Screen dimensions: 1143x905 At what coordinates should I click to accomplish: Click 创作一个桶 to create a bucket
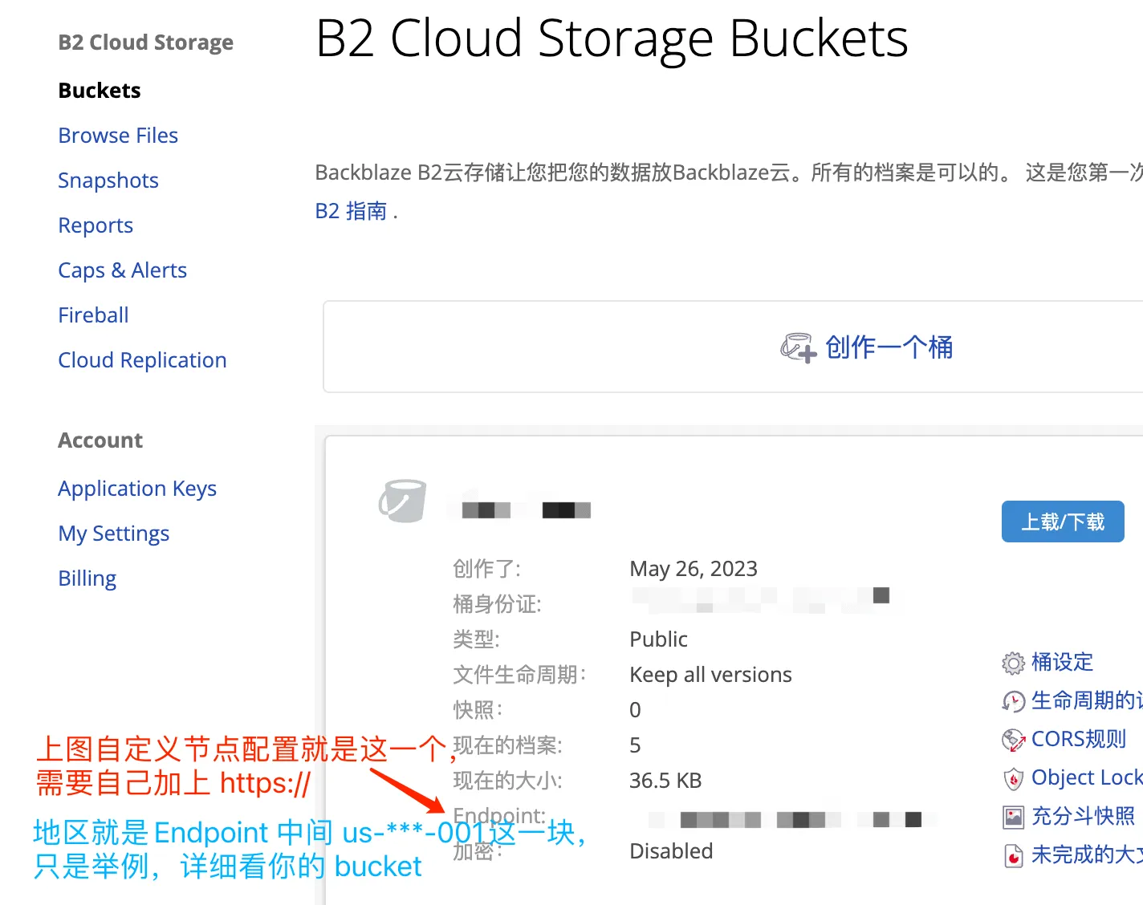point(889,347)
